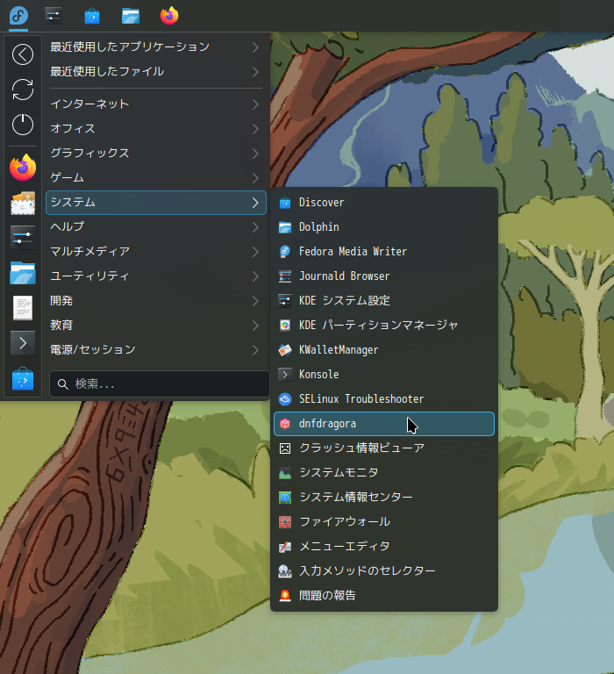This screenshot has height=674, width=614.
Task: Click the ファイアウォール firewall icon
Action: pos(285,522)
